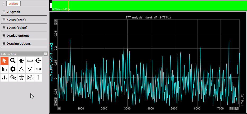
Task: Select the ruler measurement tool
Action: pyautogui.click(x=30, y=61)
